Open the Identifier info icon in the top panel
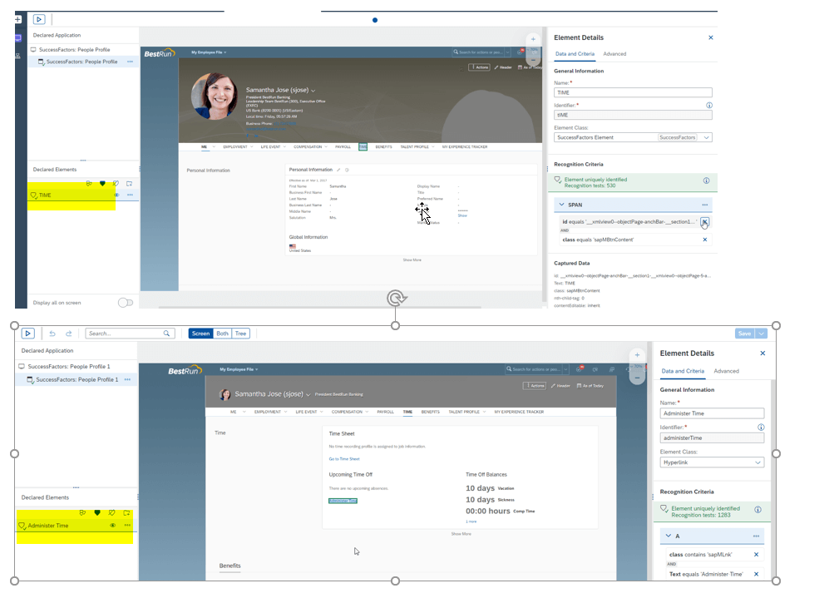The height and width of the screenshot is (603, 834). (709, 106)
